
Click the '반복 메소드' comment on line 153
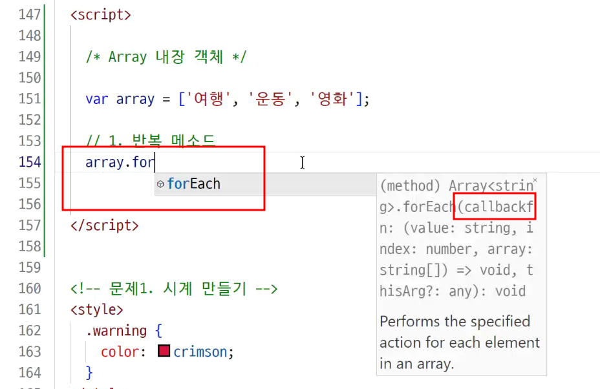(x=151, y=141)
